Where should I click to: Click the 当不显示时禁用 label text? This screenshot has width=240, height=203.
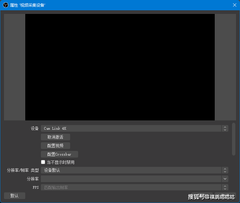click(x=60, y=163)
